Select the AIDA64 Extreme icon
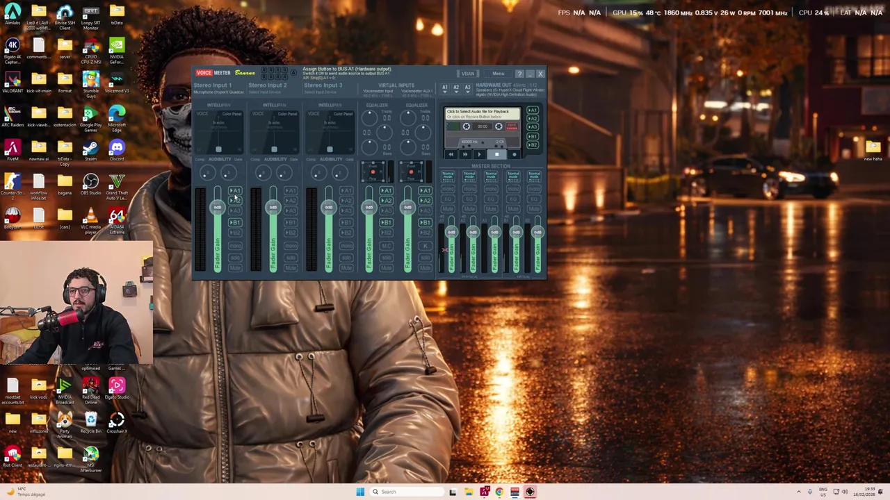 point(117,219)
